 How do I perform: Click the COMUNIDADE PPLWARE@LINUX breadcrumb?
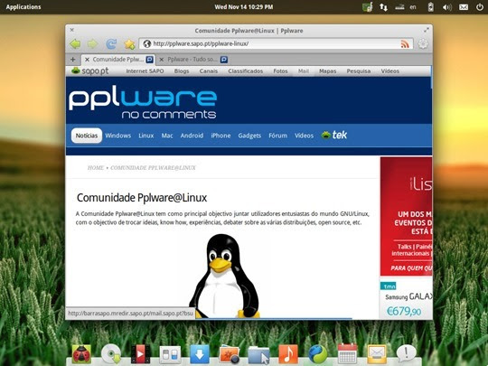pyautogui.click(x=153, y=168)
